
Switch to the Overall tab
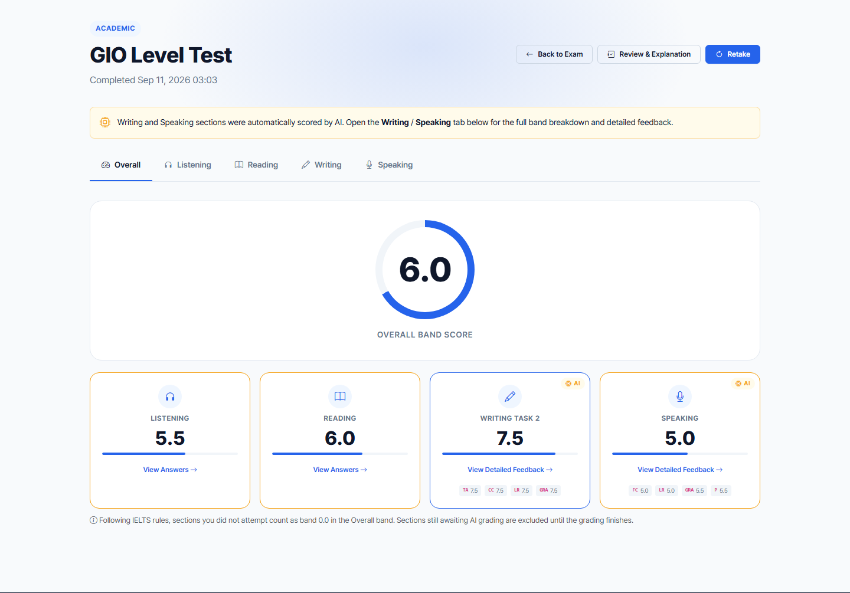(x=121, y=165)
